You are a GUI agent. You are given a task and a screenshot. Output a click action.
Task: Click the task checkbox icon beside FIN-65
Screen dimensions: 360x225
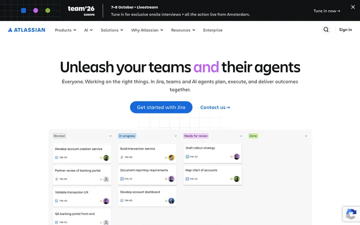122,200
